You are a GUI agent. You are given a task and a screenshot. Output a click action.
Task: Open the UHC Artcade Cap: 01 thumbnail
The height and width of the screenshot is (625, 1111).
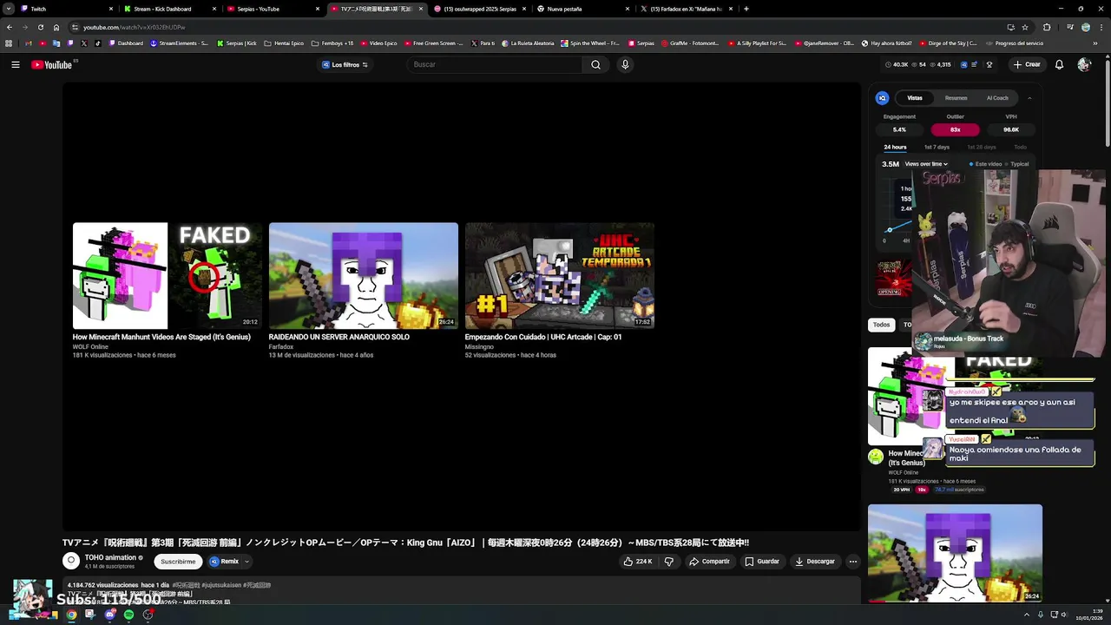[559, 275]
